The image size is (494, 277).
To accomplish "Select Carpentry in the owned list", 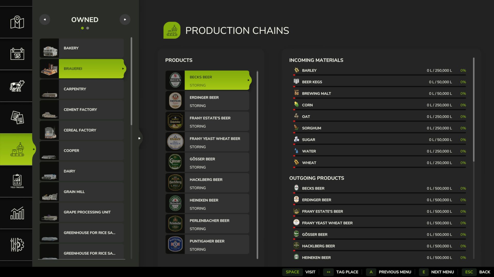I will pyautogui.click(x=82, y=89).
